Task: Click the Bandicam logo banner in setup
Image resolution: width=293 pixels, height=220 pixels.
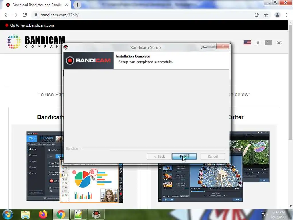Action: 88,60
